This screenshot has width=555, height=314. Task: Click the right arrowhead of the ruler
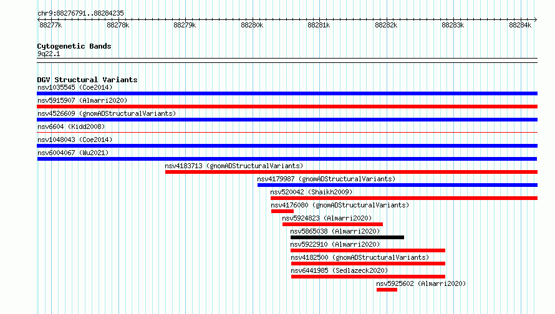point(536,19)
